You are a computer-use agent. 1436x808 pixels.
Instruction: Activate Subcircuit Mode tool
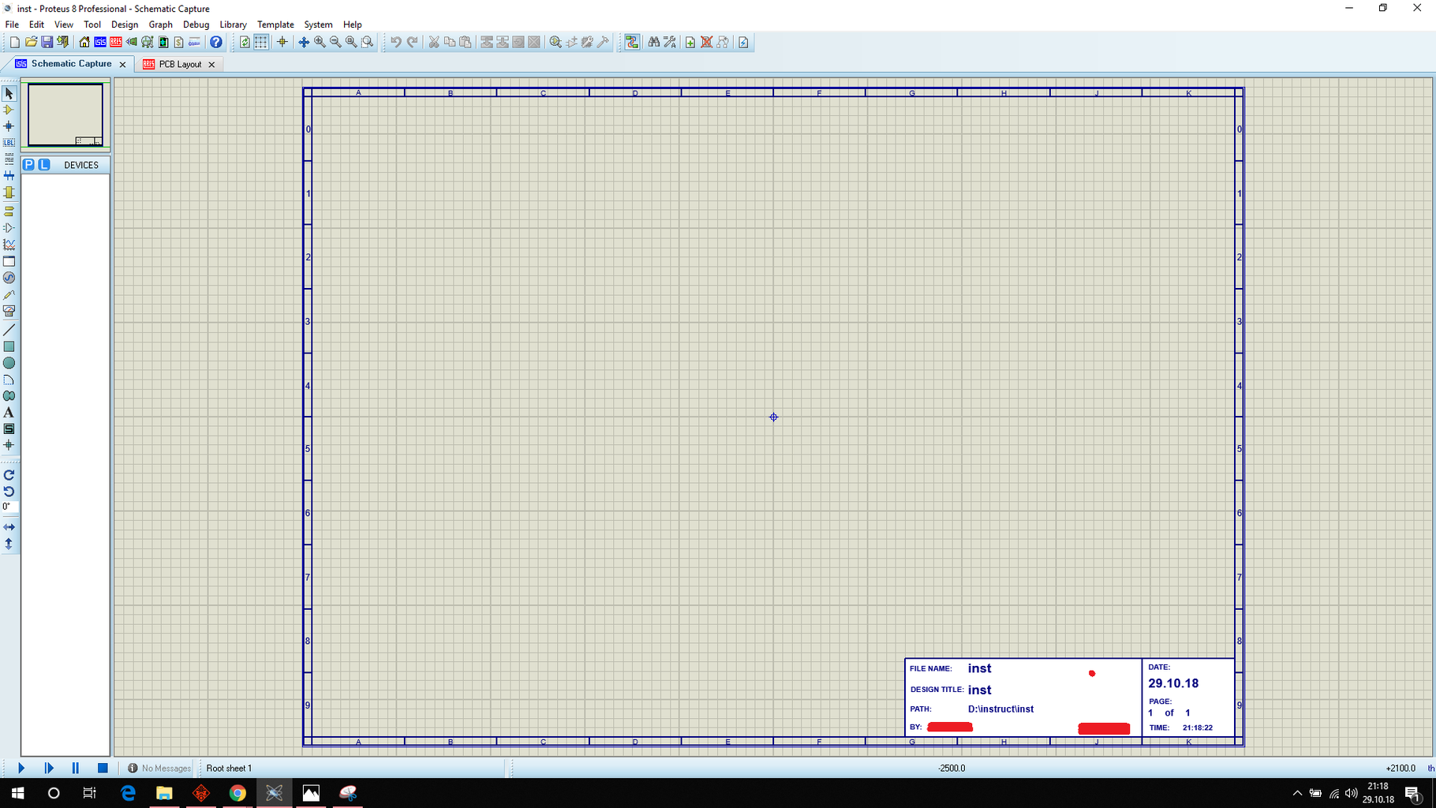(x=9, y=193)
